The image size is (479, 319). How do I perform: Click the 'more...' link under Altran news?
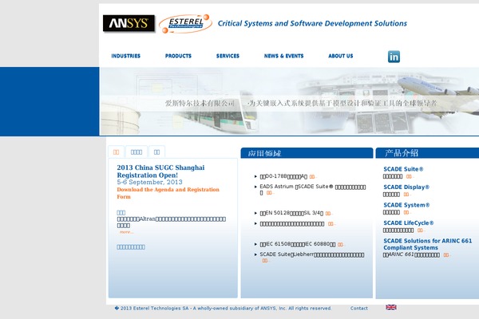pyautogui.click(x=126, y=232)
